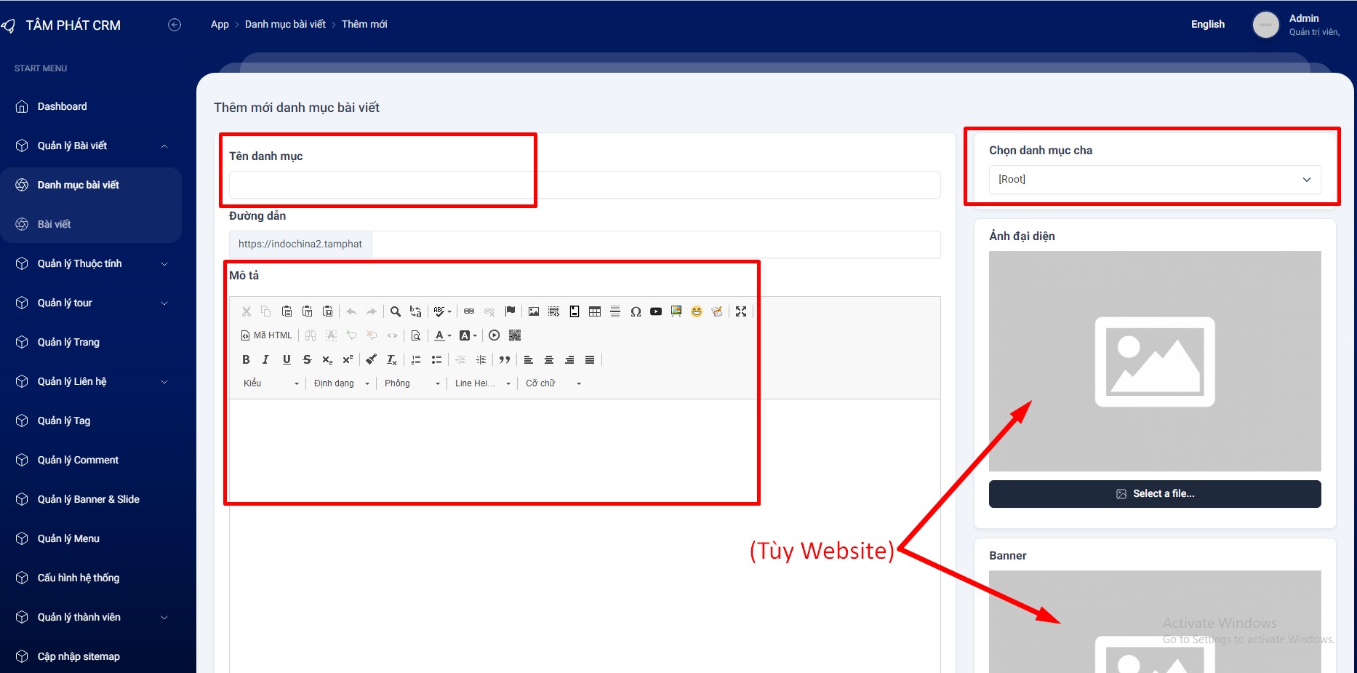
Task: Toggle Mã HTML source view
Action: pos(266,335)
